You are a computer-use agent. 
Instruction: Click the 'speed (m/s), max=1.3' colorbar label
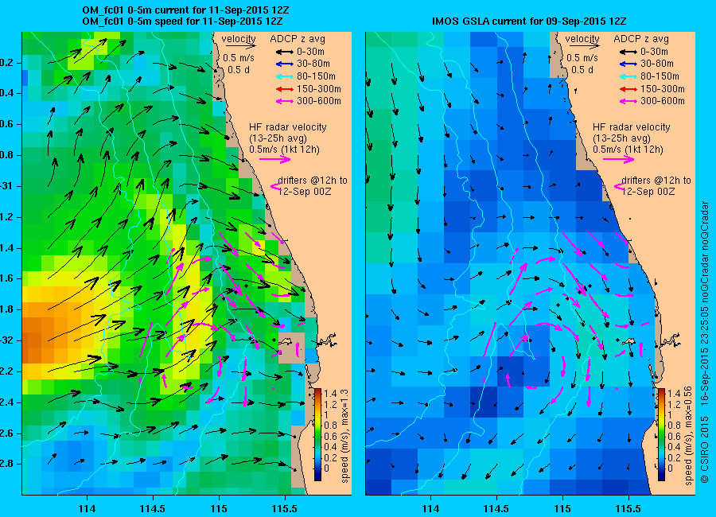(x=344, y=437)
